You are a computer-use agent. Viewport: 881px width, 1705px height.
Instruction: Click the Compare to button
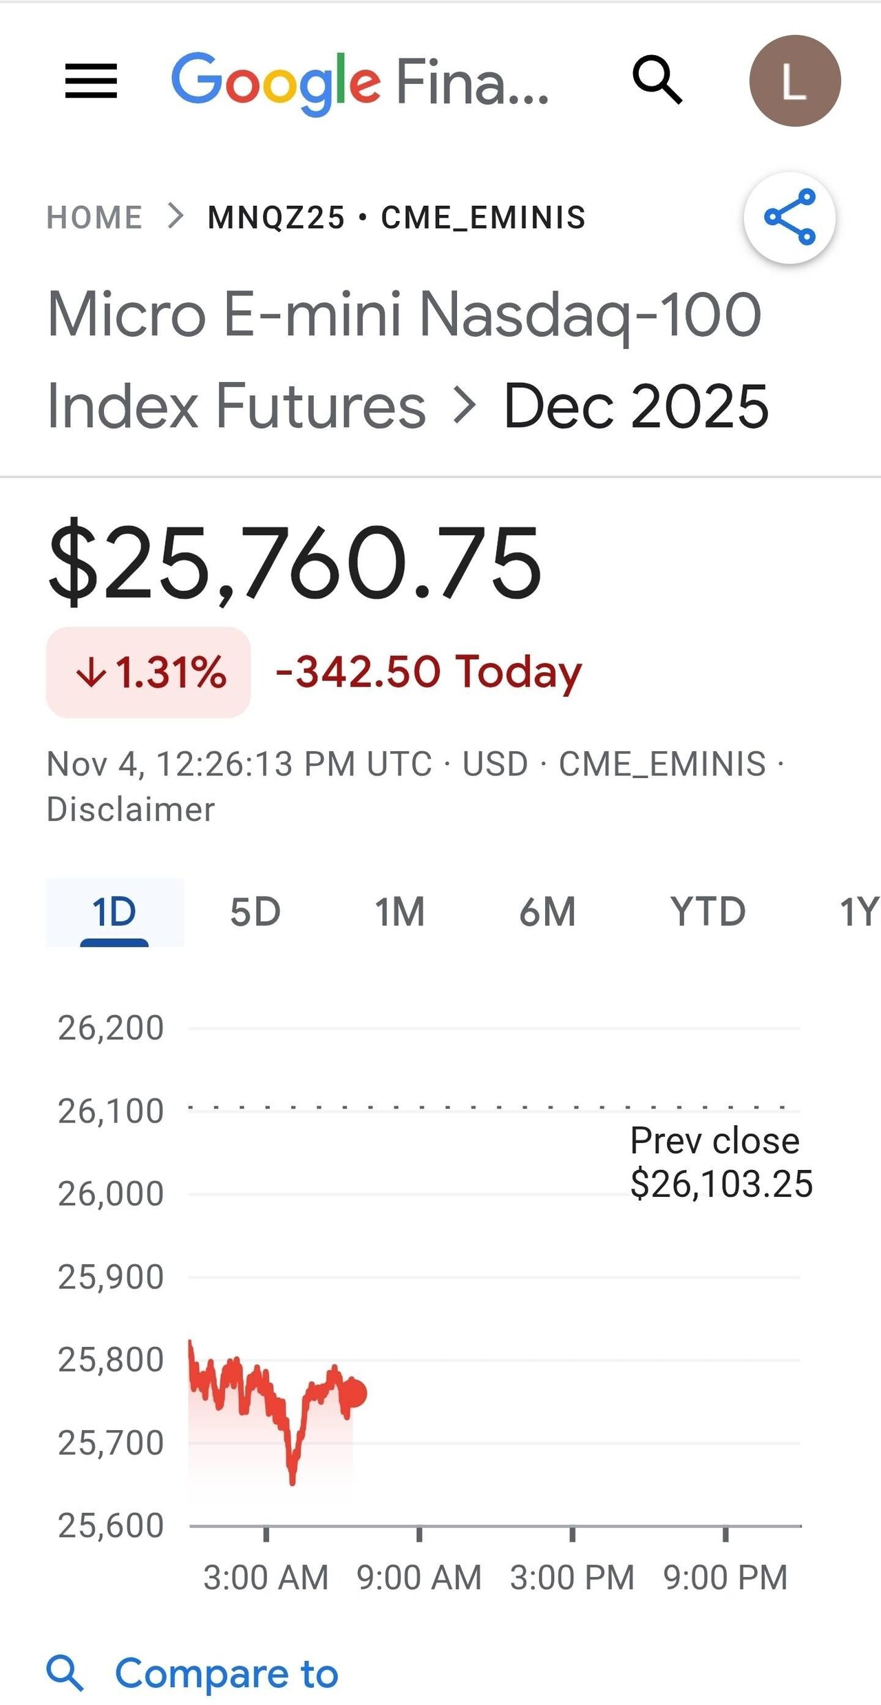226,1673
